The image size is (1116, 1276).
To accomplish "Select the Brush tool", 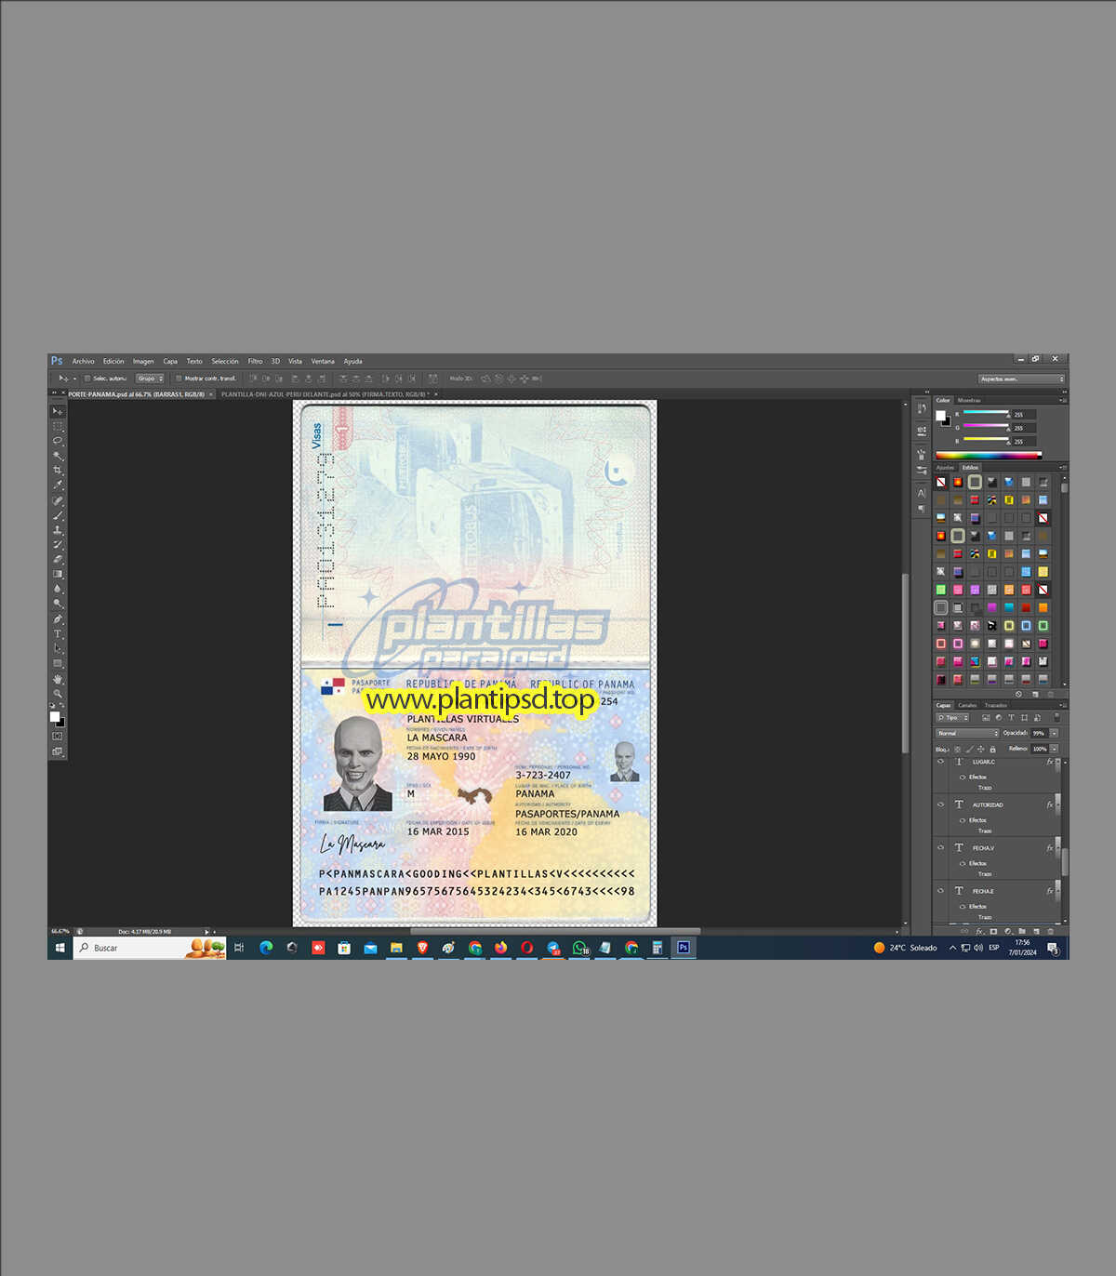I will point(58,515).
